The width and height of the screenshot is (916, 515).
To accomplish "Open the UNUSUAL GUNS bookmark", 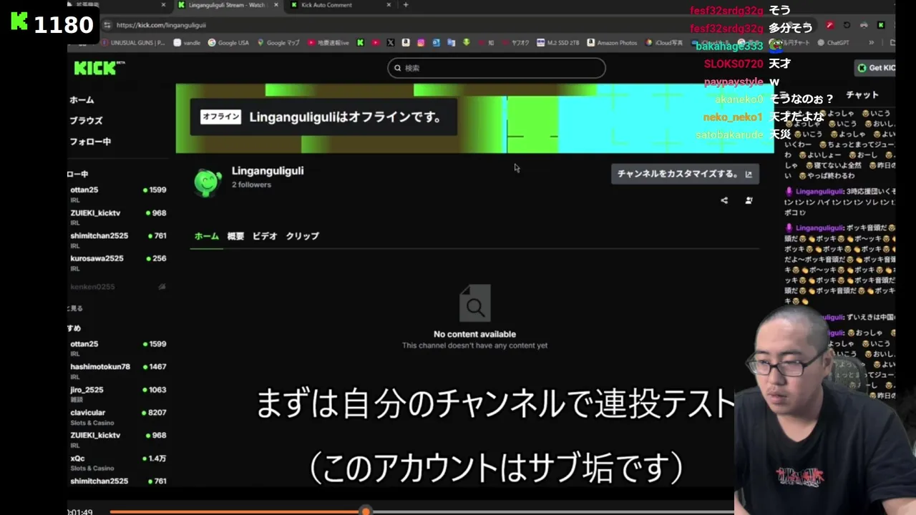I will (132, 43).
